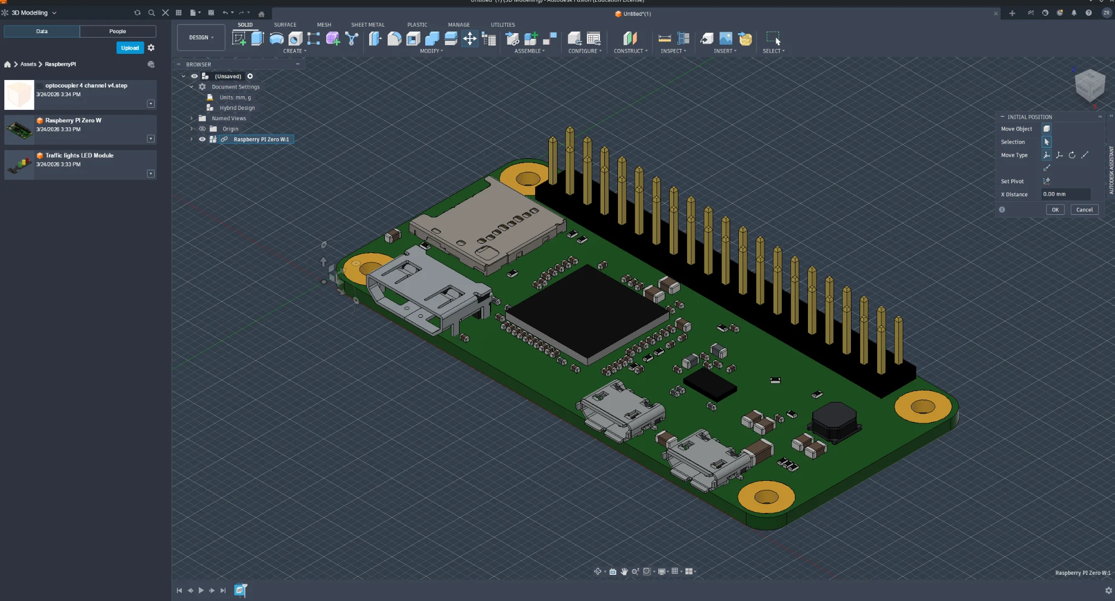
Task: Toggle Move Object bodies selector
Action: [1046, 129]
